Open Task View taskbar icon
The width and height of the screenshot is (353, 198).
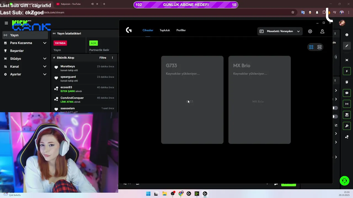(156, 194)
